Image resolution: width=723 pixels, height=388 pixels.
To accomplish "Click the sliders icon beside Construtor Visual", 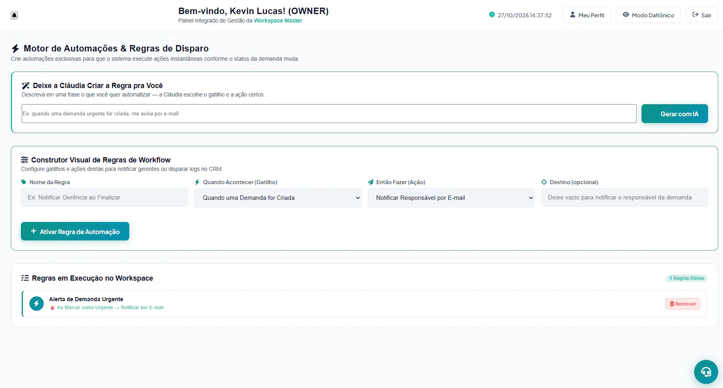I will (25, 160).
